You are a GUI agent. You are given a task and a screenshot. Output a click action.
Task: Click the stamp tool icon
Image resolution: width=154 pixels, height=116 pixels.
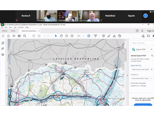[120, 36]
